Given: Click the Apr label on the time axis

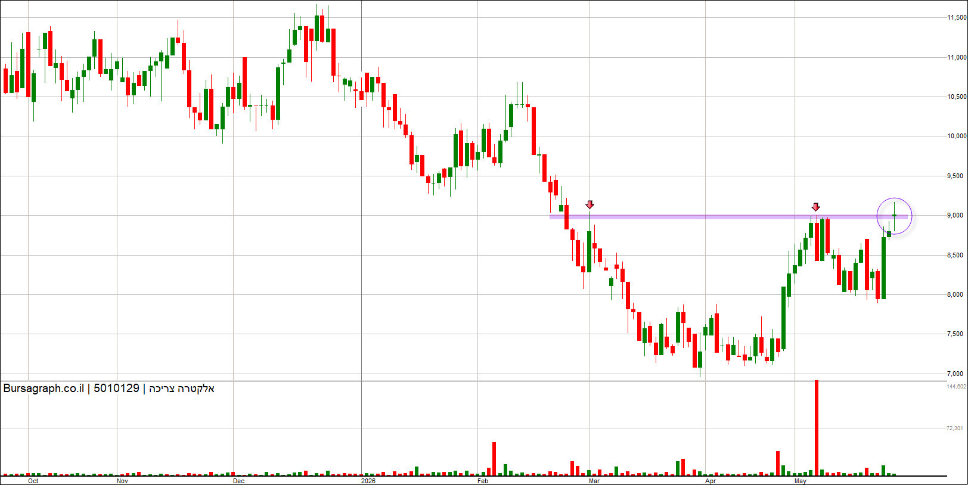Looking at the screenshot, I should click(711, 481).
